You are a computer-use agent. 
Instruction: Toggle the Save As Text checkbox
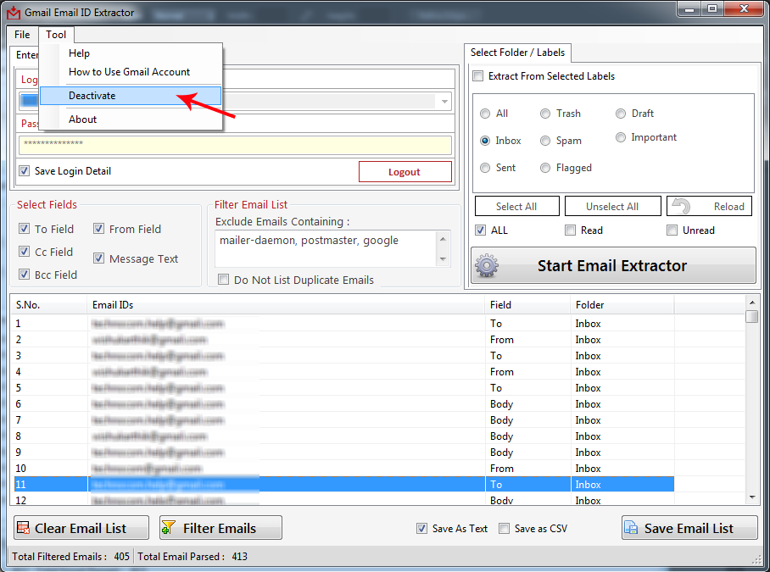click(x=421, y=528)
